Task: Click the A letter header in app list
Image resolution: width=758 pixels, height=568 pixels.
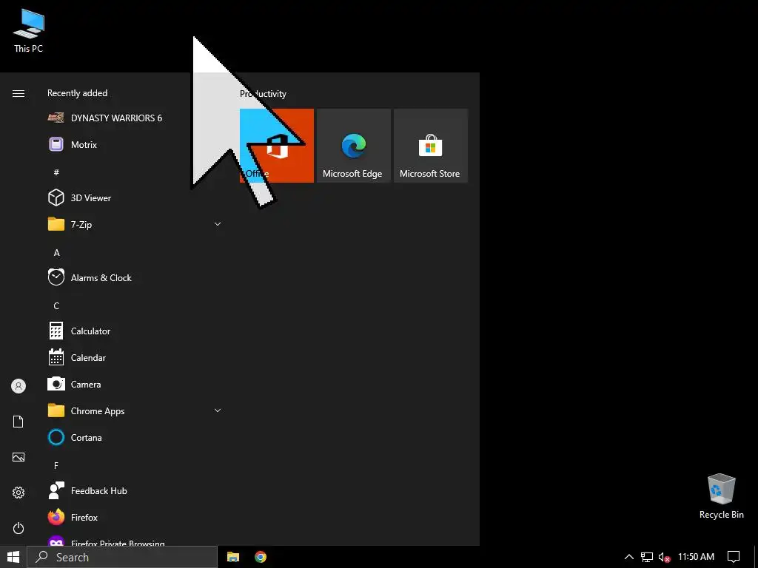Action: click(x=56, y=253)
